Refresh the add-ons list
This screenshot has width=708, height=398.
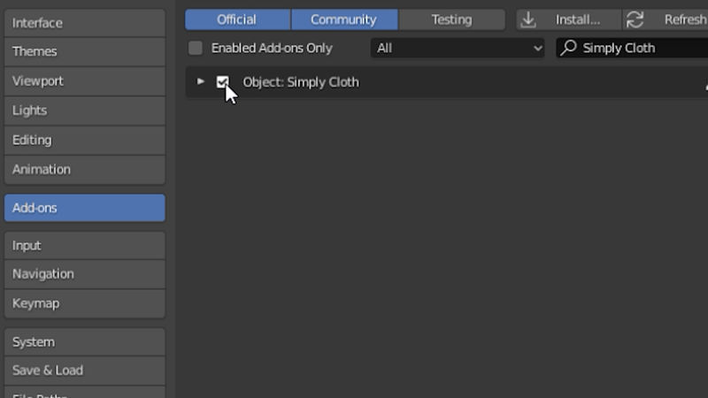666,19
